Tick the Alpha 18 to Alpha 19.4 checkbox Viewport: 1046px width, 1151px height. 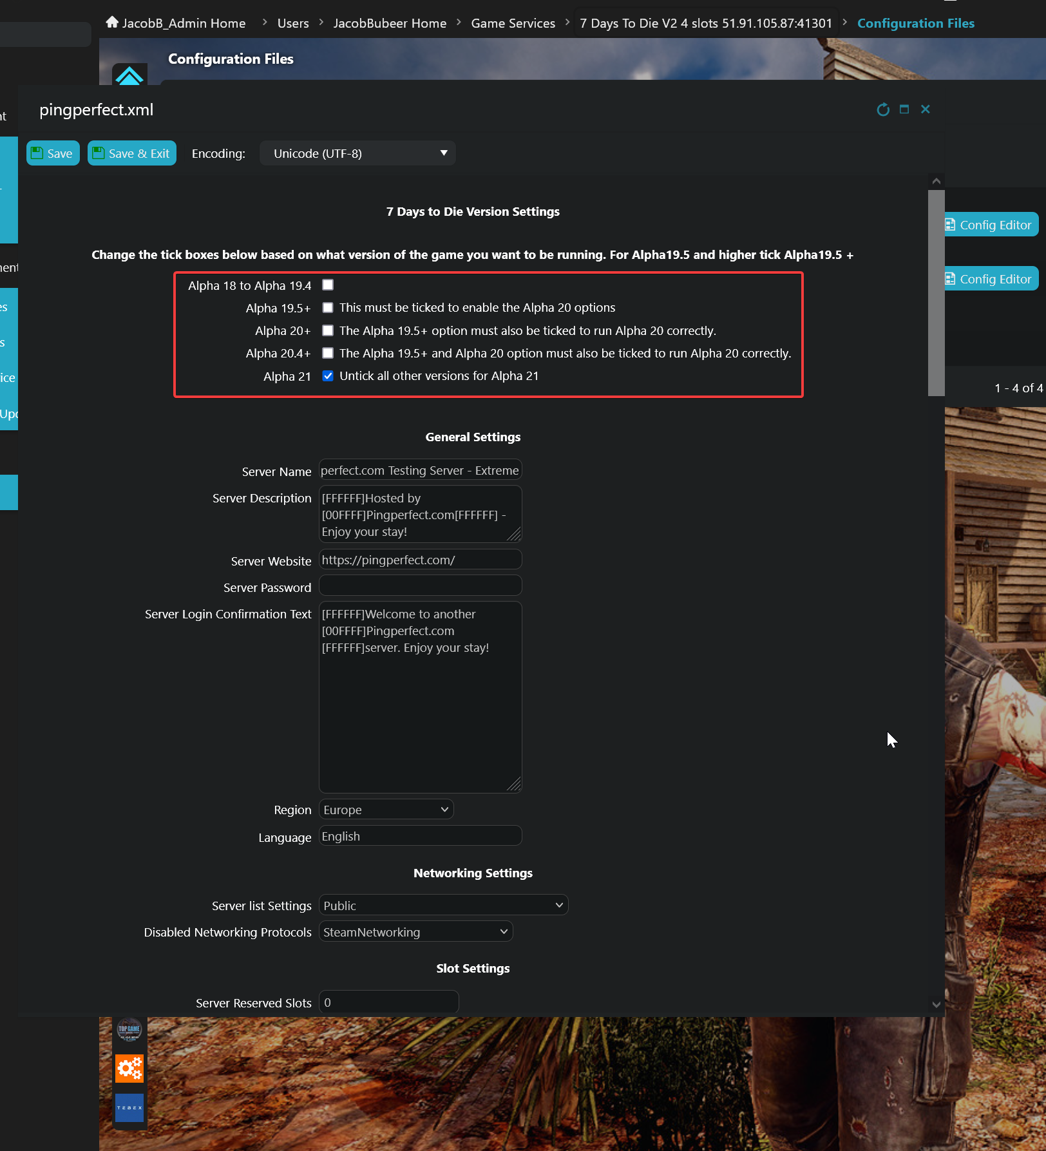328,285
